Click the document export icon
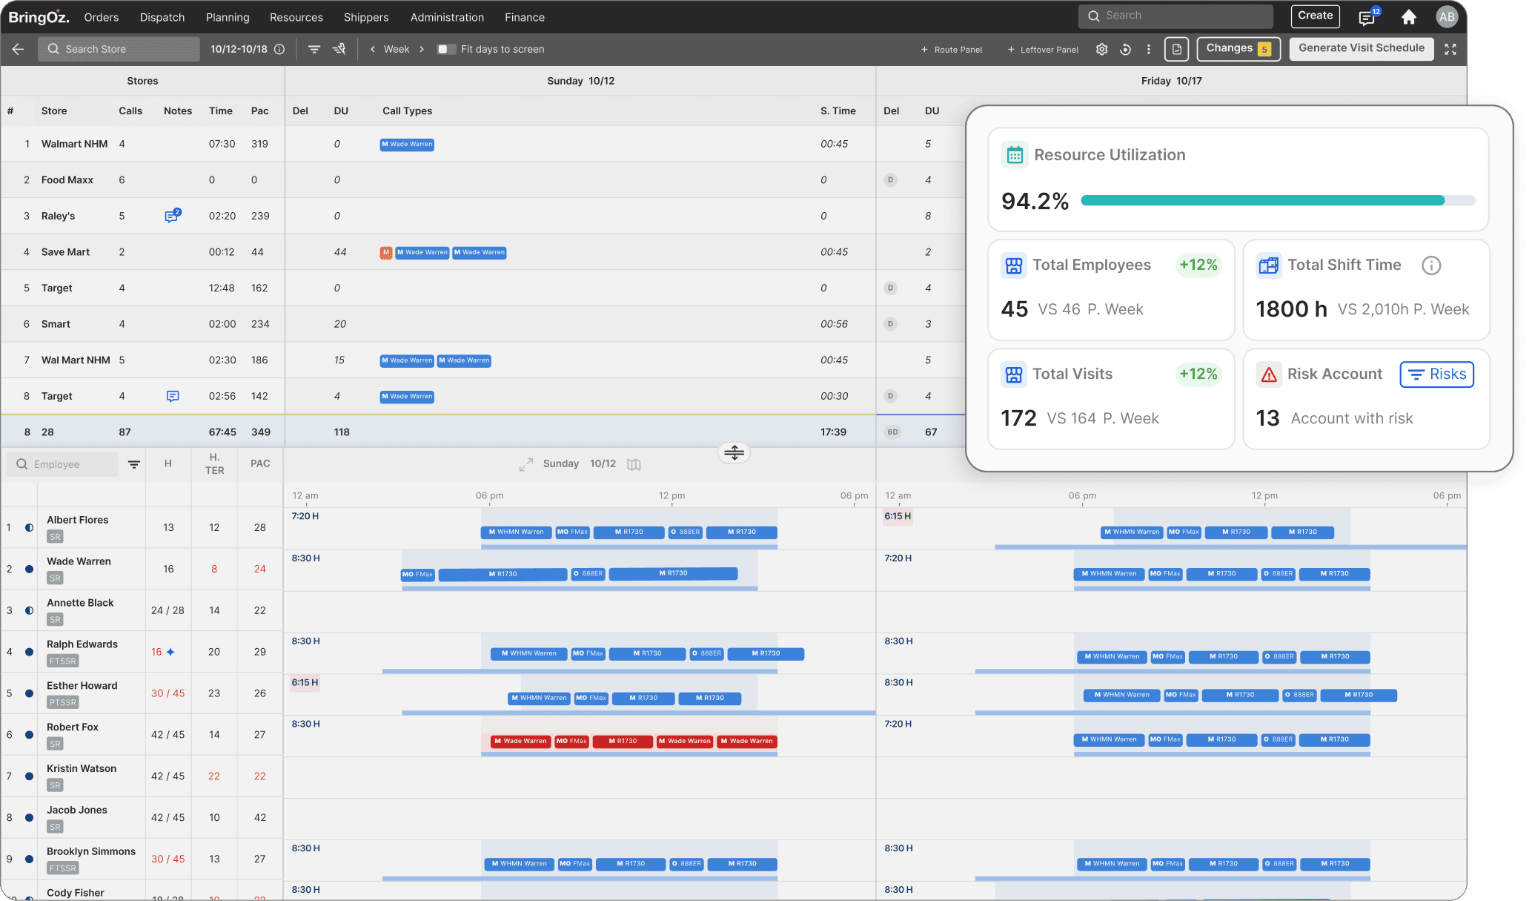The height and width of the screenshot is (901, 1532). tap(1177, 49)
